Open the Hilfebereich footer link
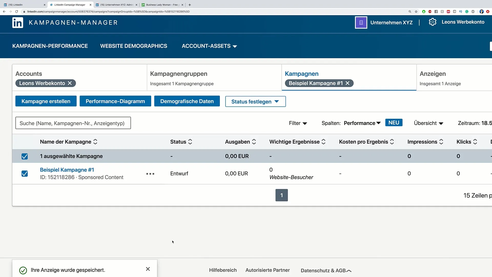492x277 pixels. pos(223,270)
